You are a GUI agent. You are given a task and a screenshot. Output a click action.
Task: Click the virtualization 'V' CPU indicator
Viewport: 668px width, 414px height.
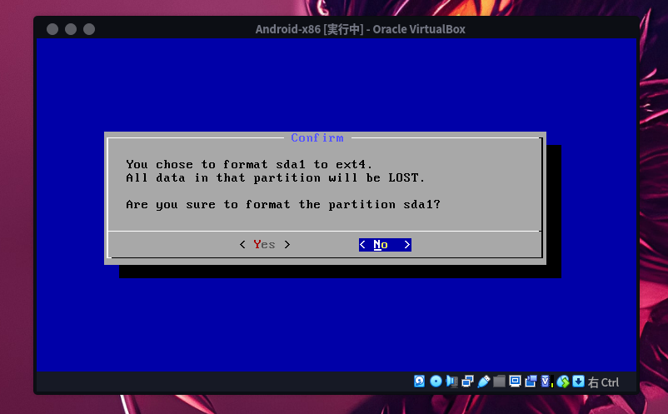click(x=546, y=382)
